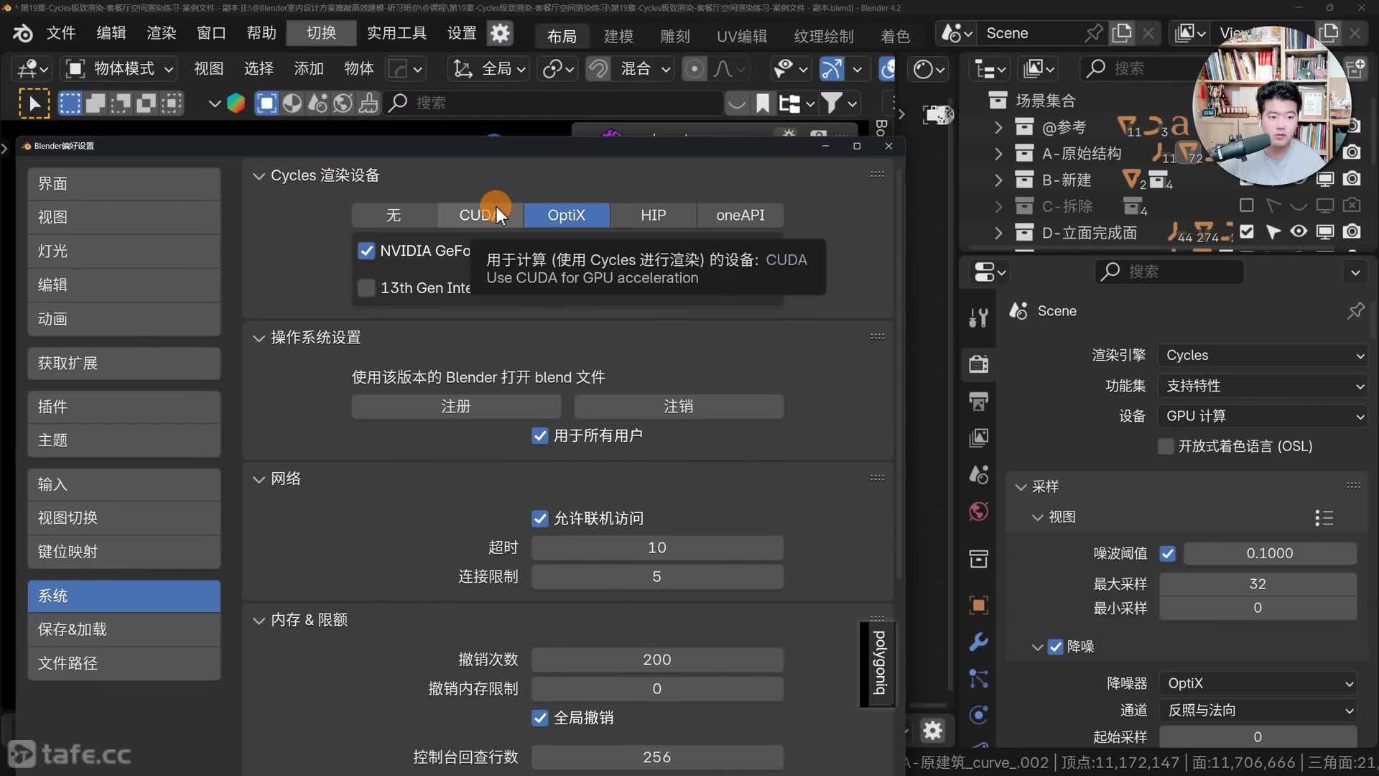The width and height of the screenshot is (1379, 776).
Task: Enable the 13th Gen Intel device checkbox
Action: click(x=366, y=288)
